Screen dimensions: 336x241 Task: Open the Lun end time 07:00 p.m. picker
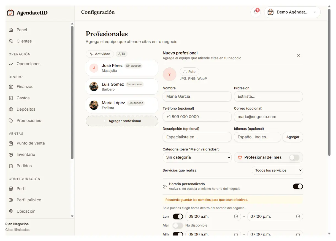point(275,217)
